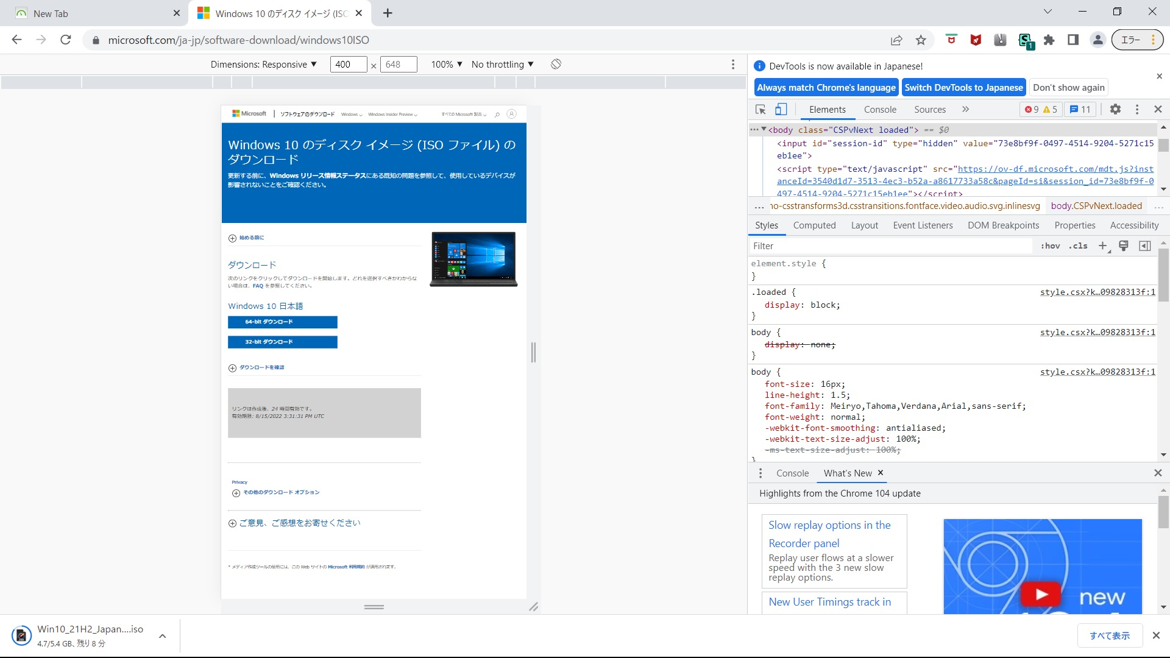Click Switch DevTools to Japanese button

(963, 88)
